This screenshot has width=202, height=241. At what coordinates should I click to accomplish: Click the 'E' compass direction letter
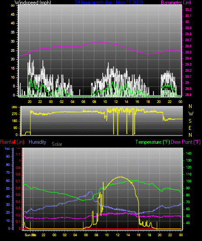pos(190,128)
